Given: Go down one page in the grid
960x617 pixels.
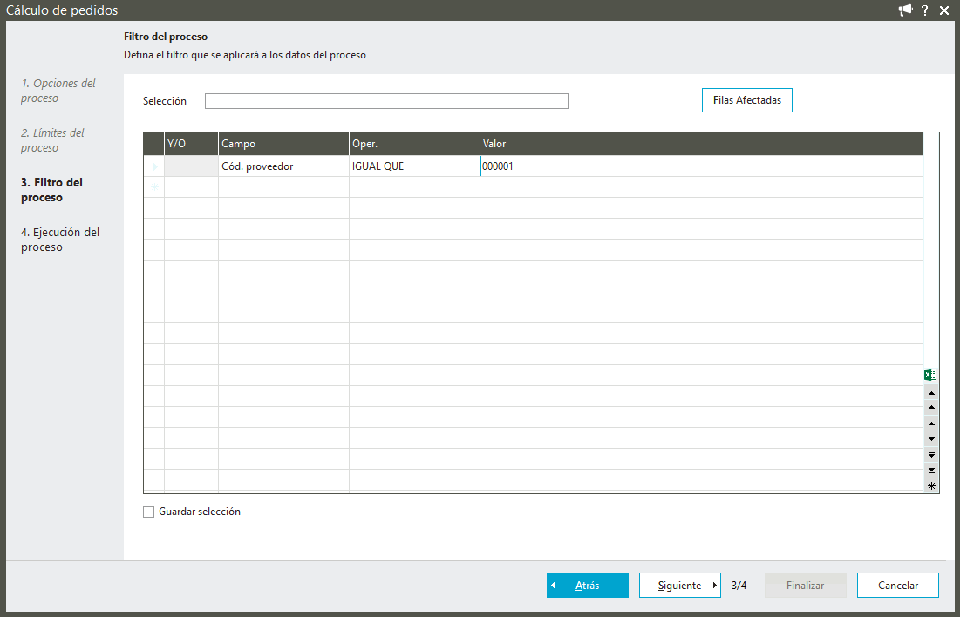Looking at the screenshot, I should click(x=931, y=455).
